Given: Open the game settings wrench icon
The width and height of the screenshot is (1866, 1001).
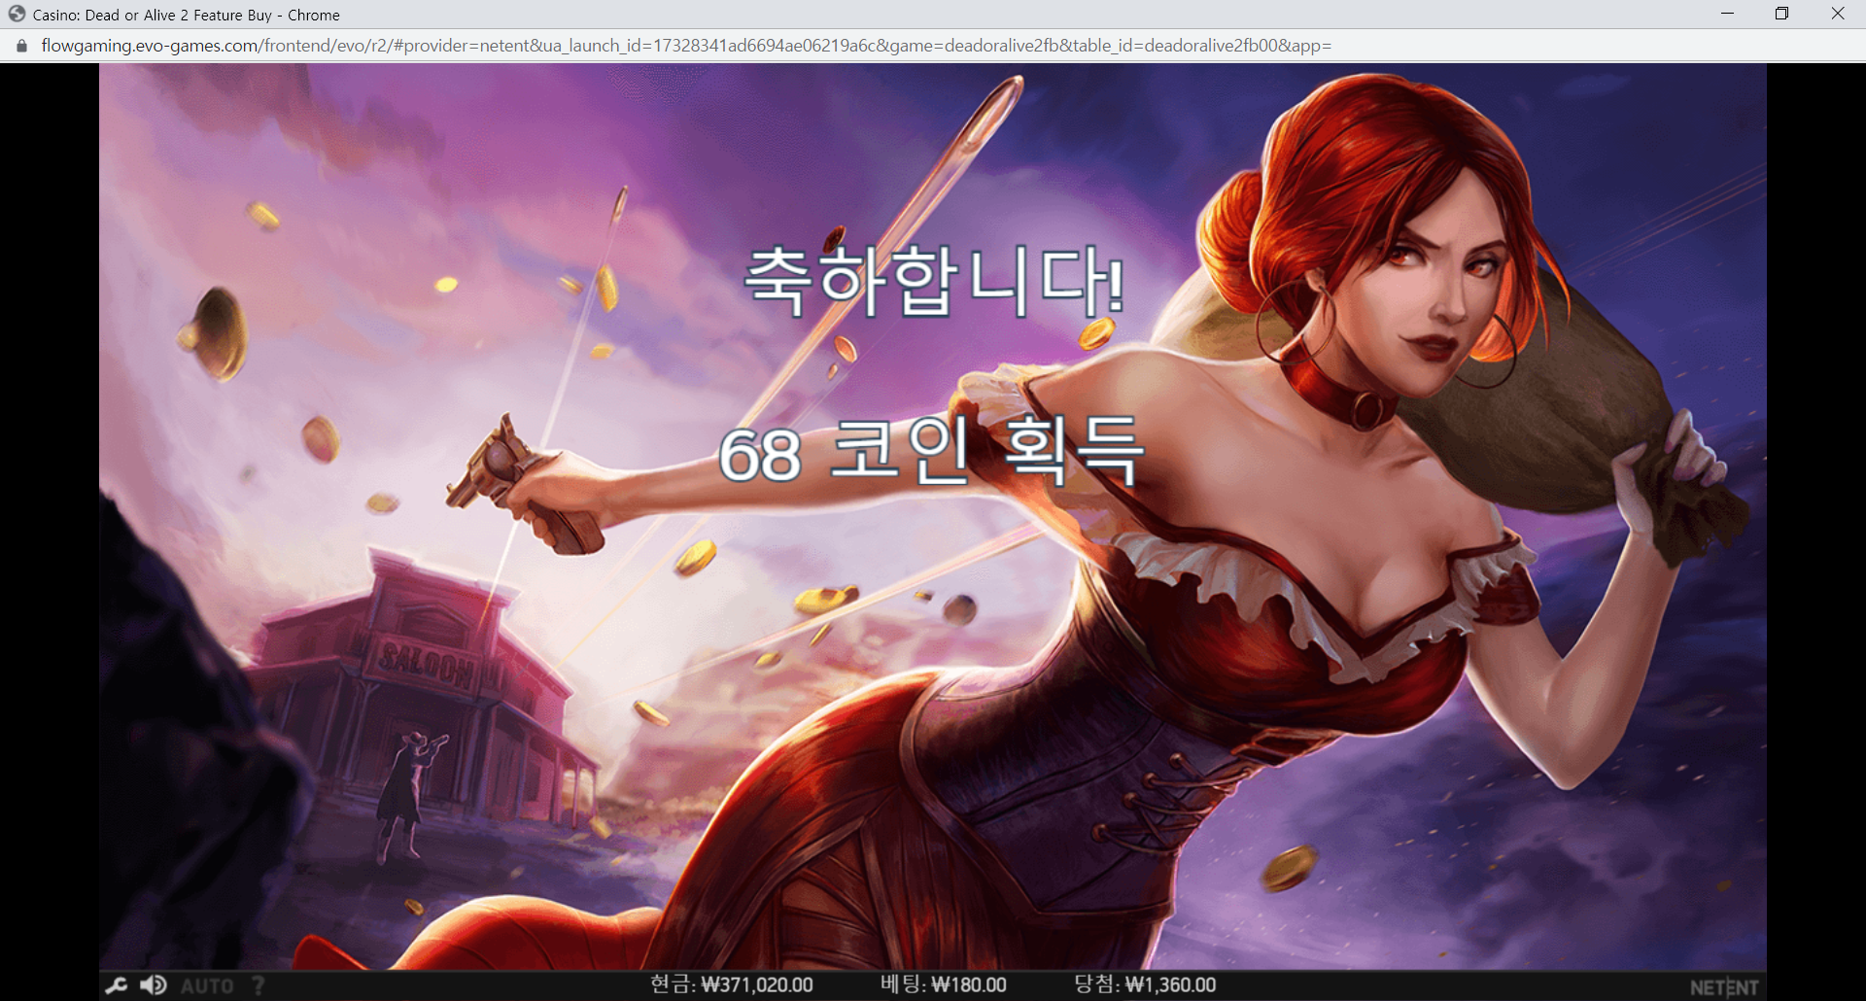Looking at the screenshot, I should tap(117, 985).
